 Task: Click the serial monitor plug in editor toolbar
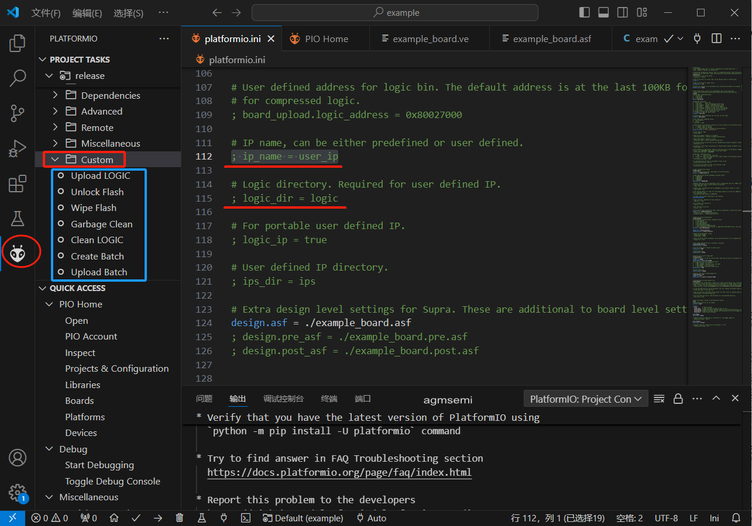[x=697, y=39]
